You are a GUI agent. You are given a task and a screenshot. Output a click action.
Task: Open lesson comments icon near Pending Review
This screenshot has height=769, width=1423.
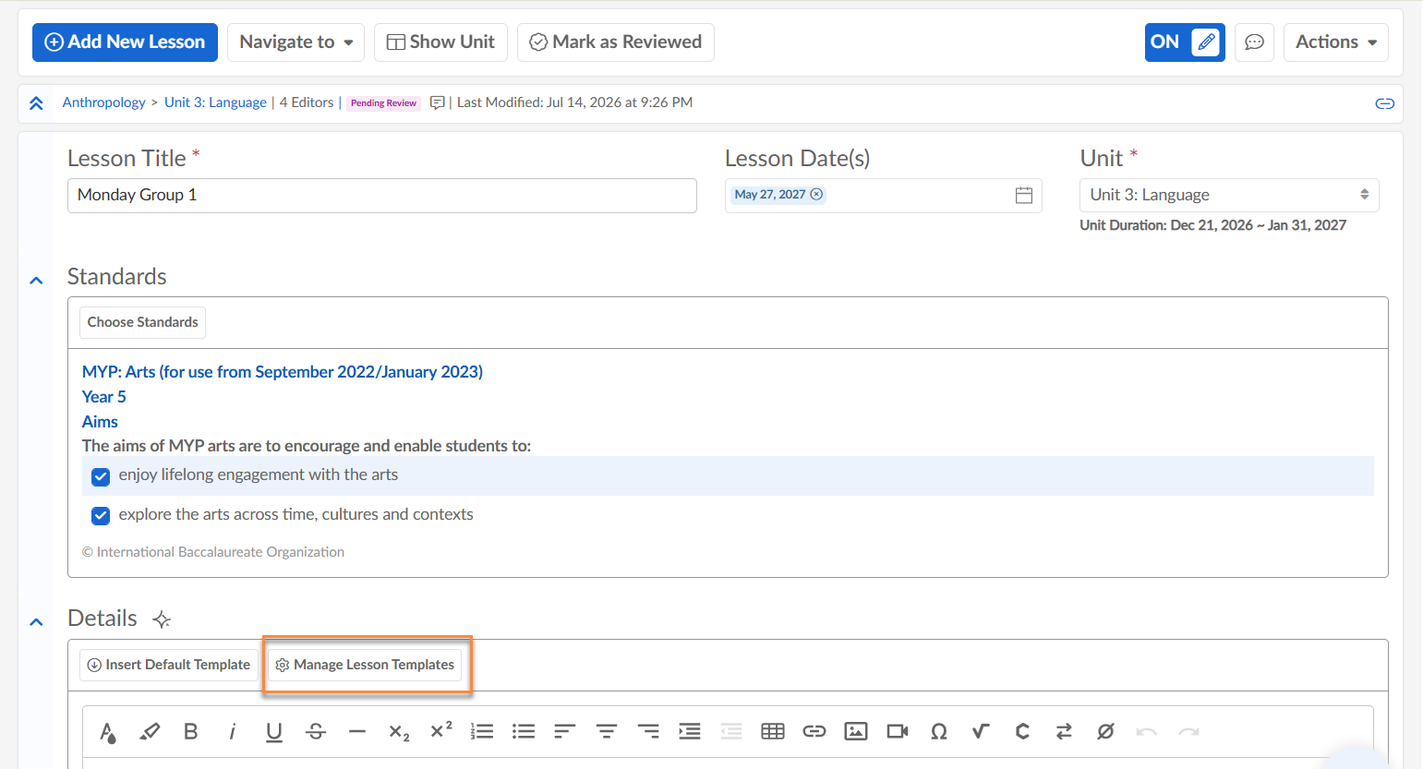click(x=438, y=102)
